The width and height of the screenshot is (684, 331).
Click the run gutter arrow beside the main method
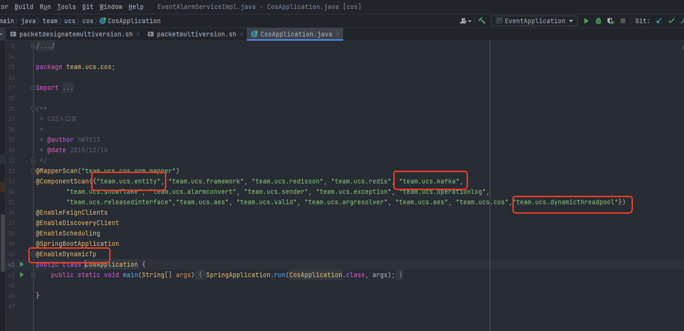(x=22, y=275)
